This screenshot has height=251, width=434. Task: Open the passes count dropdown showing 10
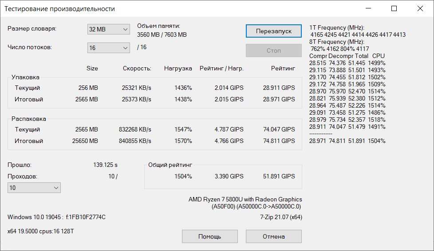[x=34, y=188]
